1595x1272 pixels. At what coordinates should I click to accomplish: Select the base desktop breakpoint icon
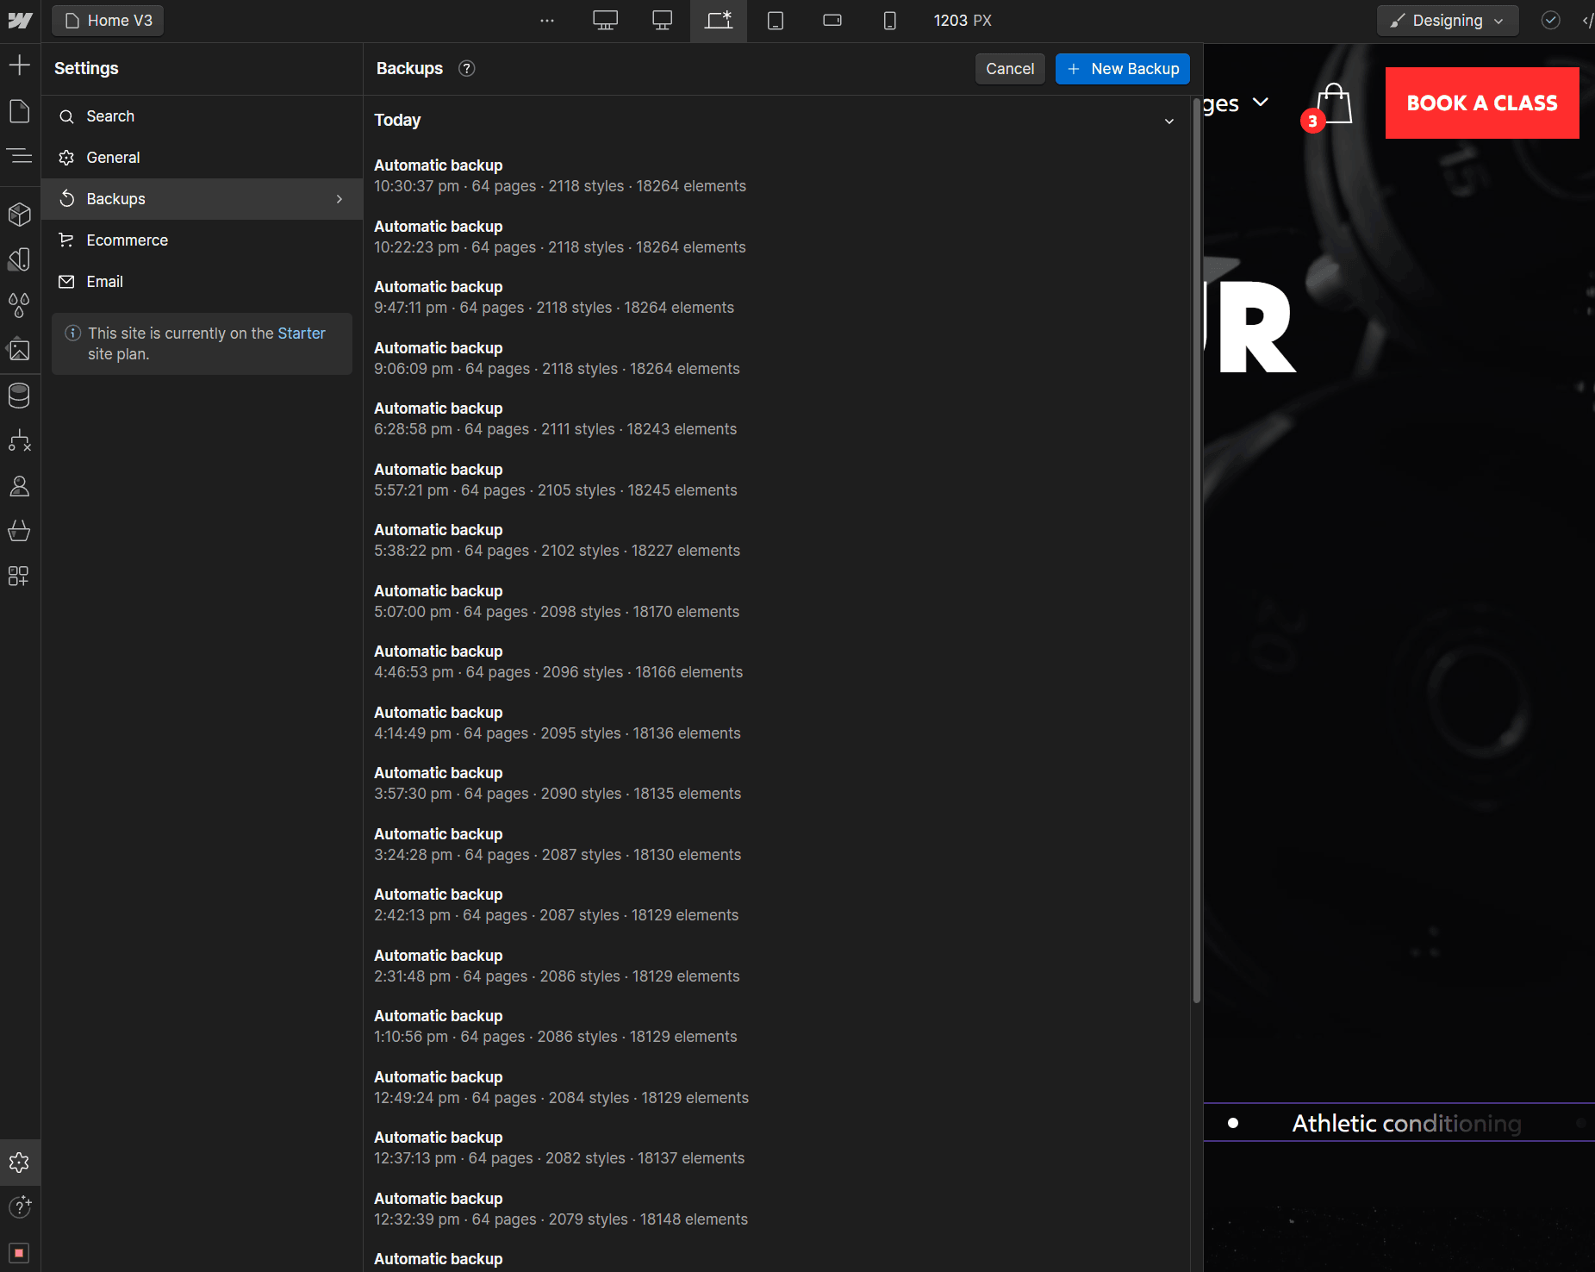click(x=719, y=21)
